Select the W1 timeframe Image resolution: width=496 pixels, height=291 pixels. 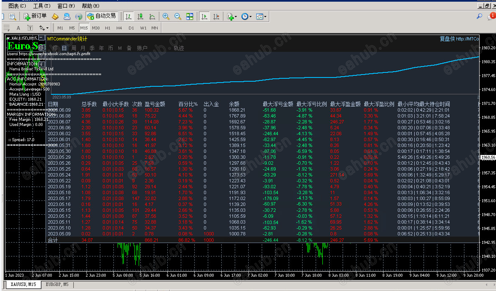click(x=143, y=28)
